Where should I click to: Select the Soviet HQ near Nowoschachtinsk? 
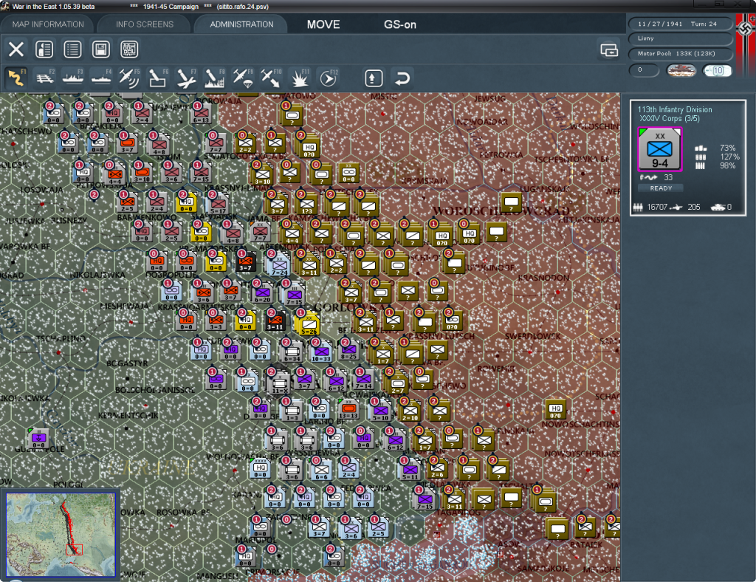pos(555,410)
